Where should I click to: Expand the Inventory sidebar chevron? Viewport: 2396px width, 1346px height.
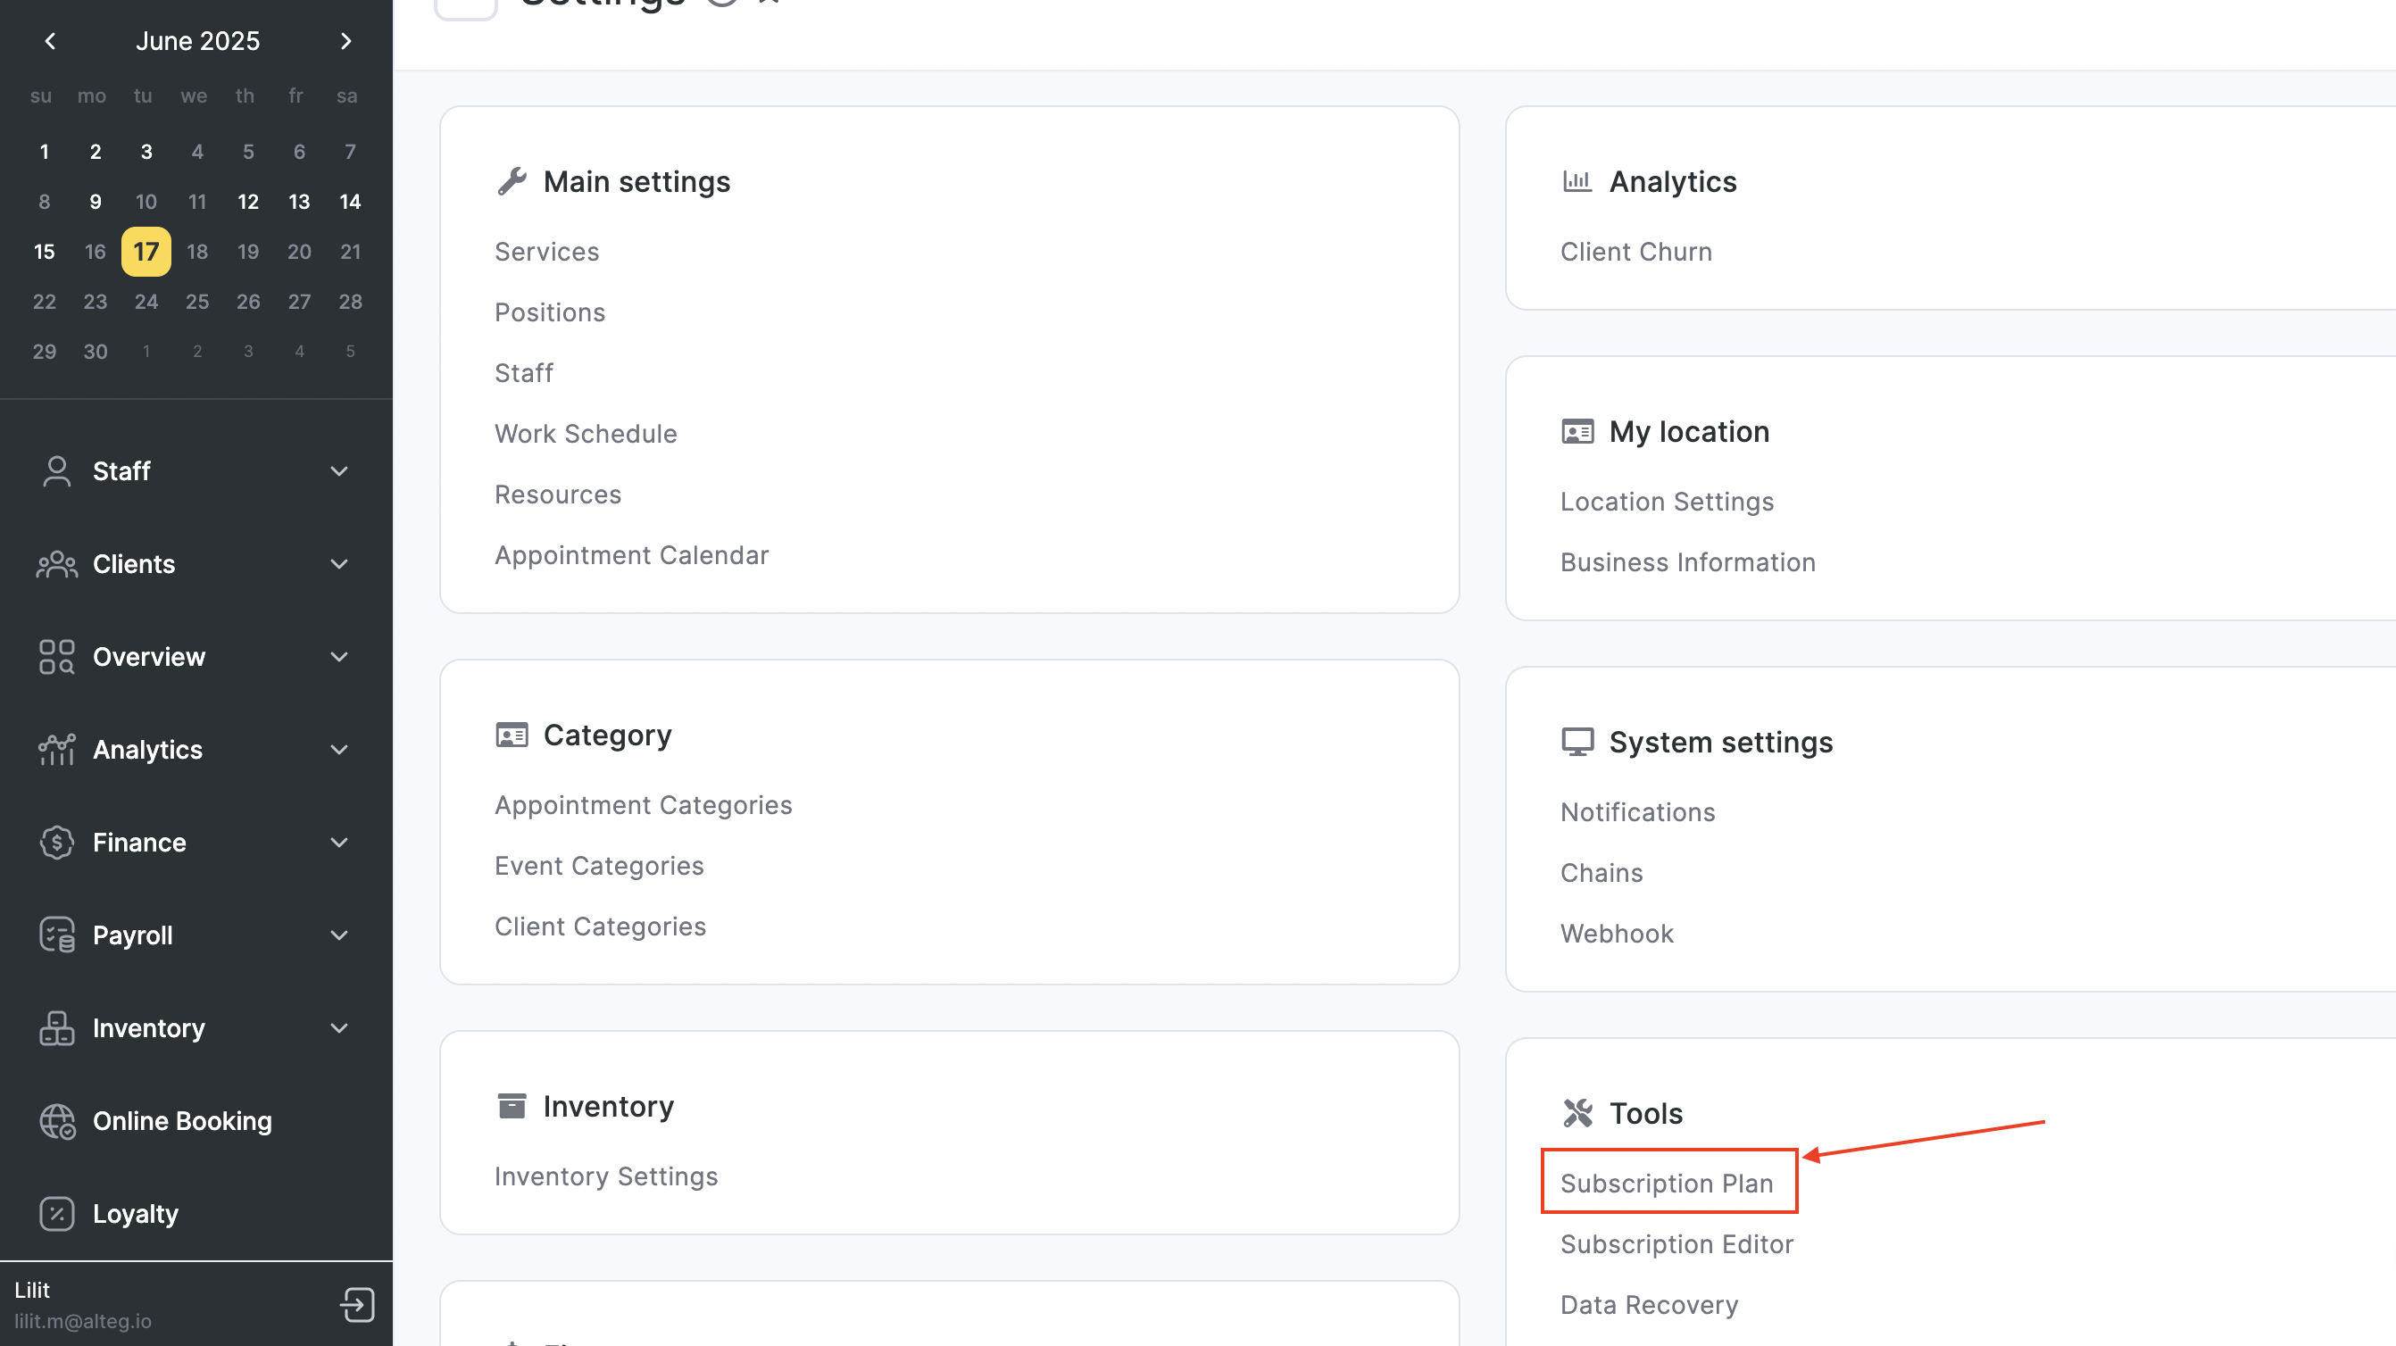click(x=339, y=1028)
